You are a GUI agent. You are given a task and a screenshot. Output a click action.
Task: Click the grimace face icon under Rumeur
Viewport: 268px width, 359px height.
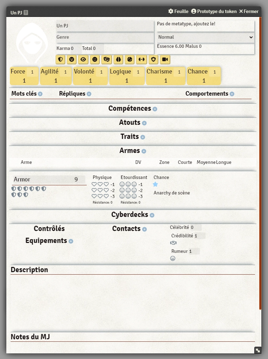173,258
